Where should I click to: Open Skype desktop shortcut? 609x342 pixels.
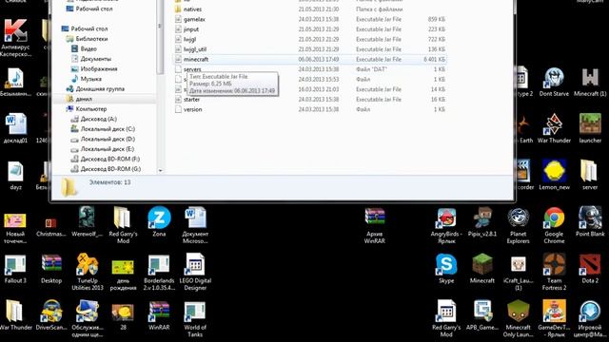(446, 268)
